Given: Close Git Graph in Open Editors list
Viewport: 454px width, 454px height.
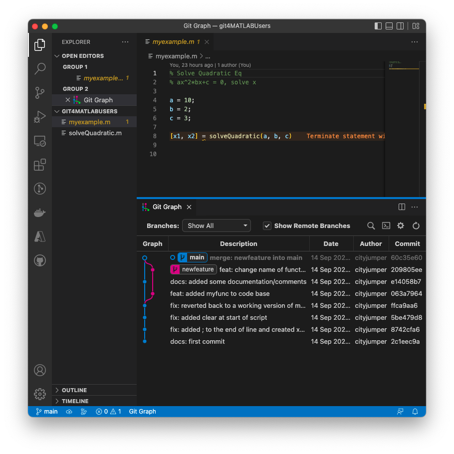Looking at the screenshot, I should 68,100.
